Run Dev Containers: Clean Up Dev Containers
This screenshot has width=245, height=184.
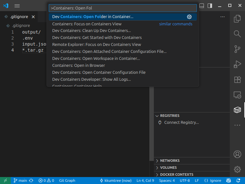click(x=123, y=31)
